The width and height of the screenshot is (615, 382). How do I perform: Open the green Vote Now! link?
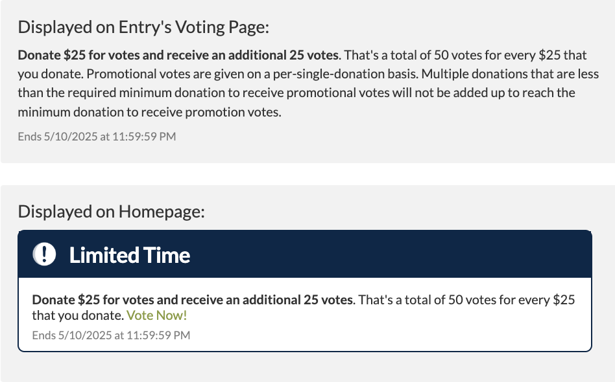156,315
